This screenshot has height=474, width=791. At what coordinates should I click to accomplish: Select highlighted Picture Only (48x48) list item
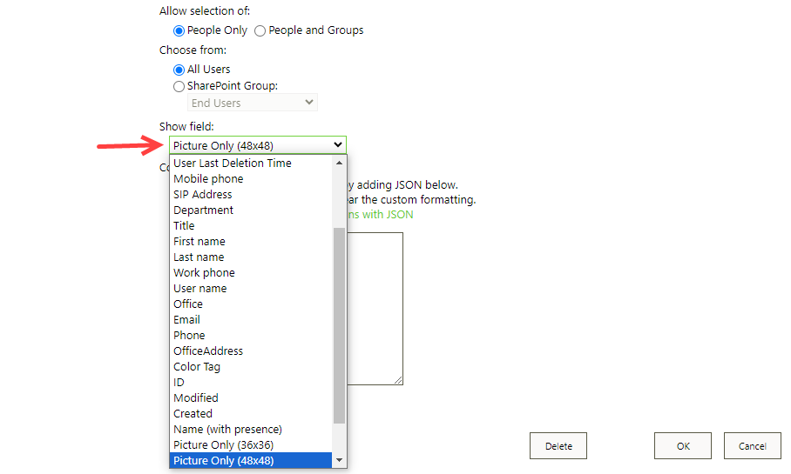pos(251,460)
